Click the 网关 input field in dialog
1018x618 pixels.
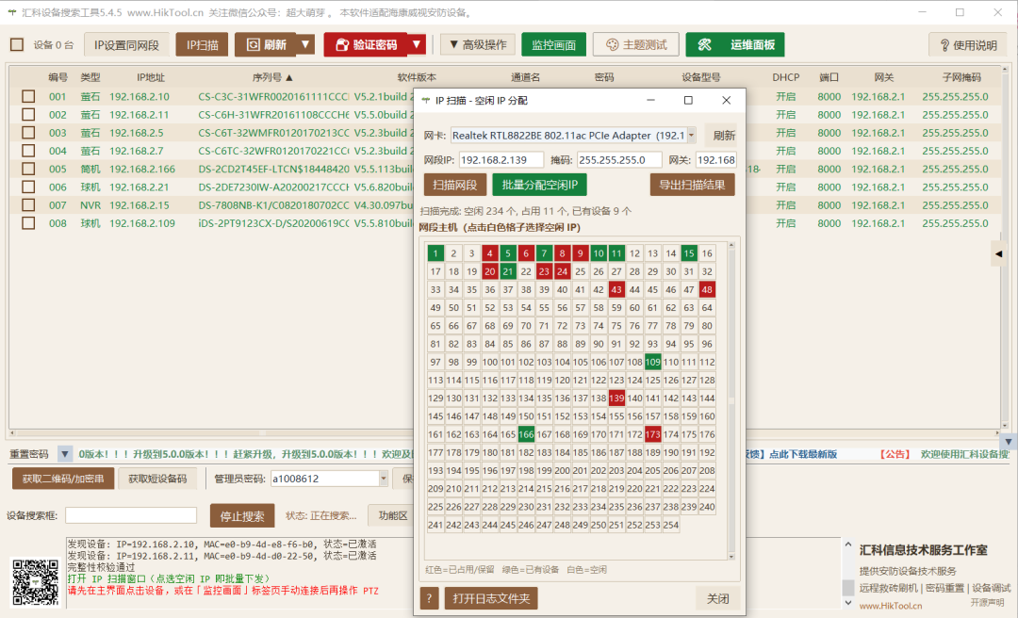716,160
